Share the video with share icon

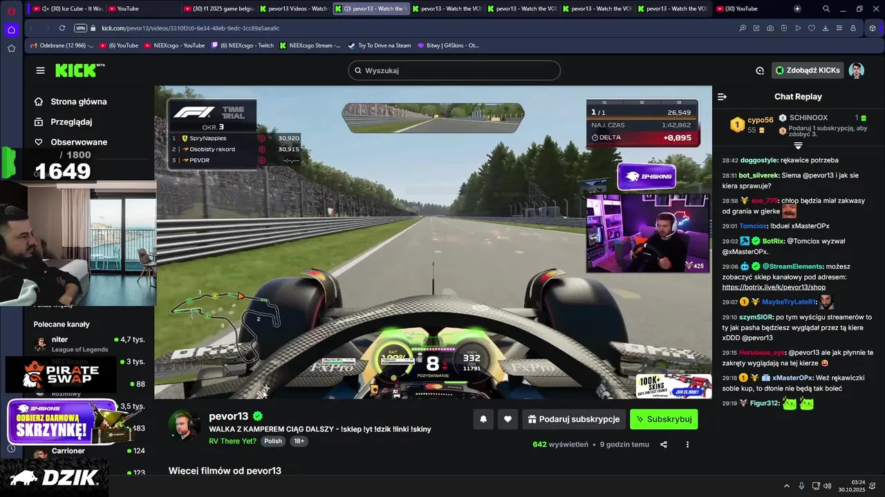[x=664, y=445]
